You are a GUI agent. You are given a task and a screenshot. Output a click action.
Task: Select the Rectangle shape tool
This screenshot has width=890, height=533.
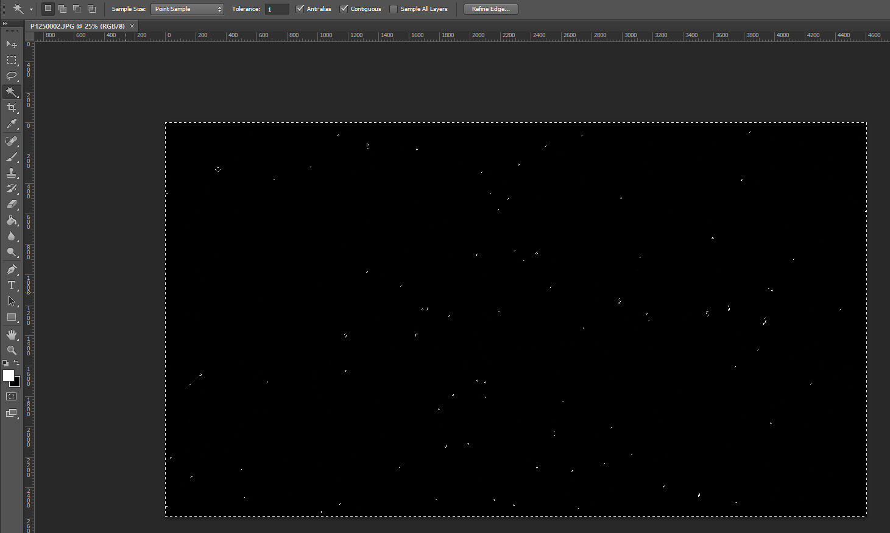click(12, 317)
